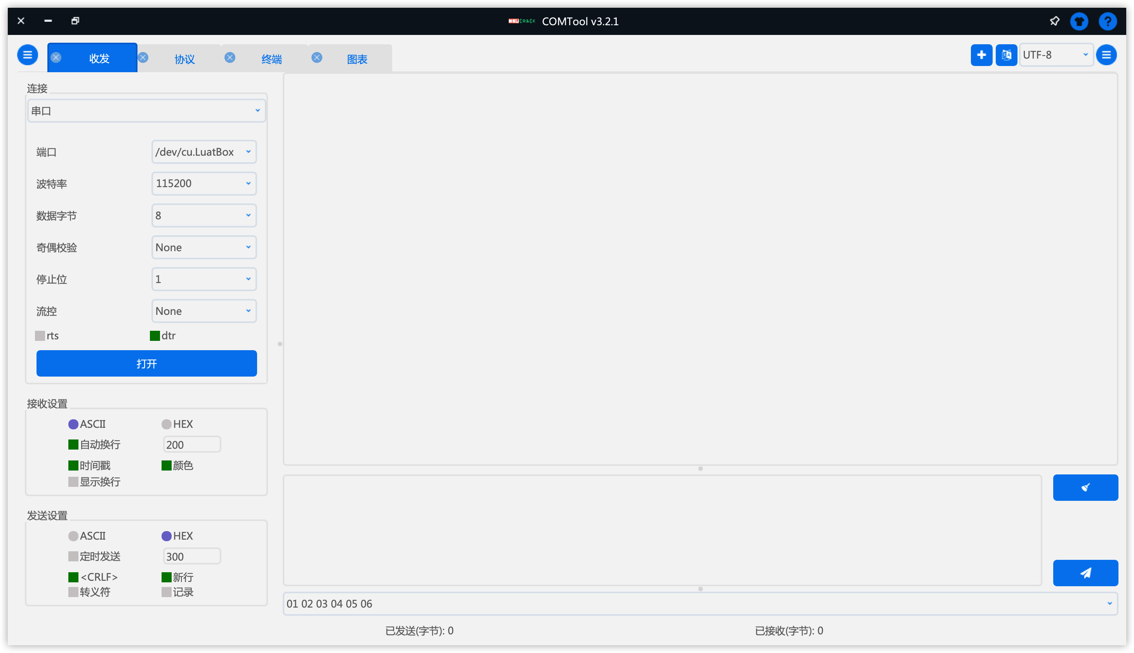Switch to the 终端 tab

point(271,59)
